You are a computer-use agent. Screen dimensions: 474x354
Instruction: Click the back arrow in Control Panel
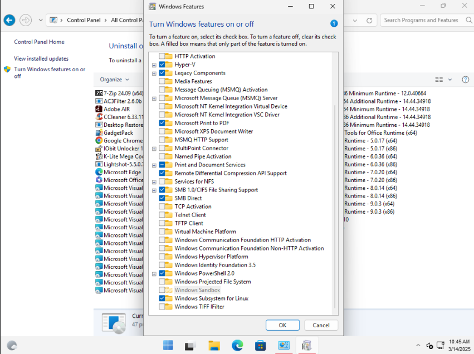(9, 20)
